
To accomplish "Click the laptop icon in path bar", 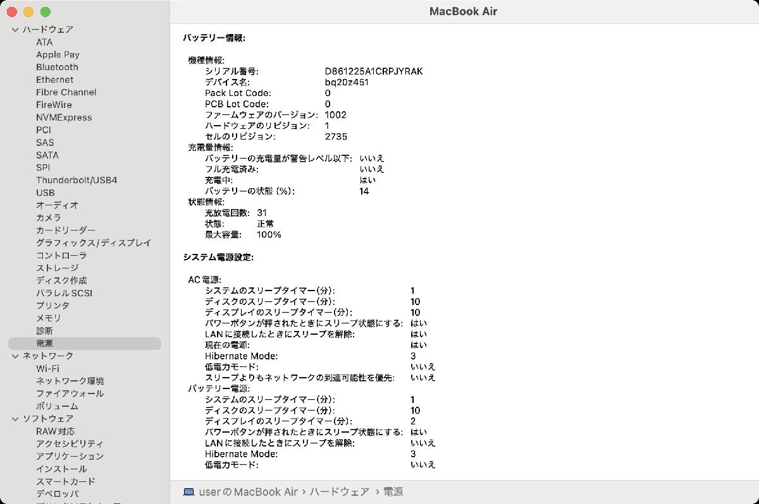I will (x=188, y=492).
